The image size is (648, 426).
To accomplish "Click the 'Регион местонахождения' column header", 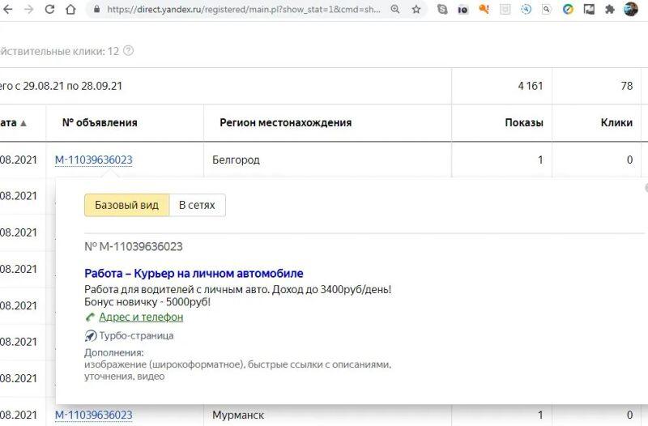I will 285,123.
